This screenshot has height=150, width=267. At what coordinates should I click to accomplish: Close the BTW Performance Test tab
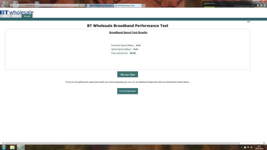point(140,6)
